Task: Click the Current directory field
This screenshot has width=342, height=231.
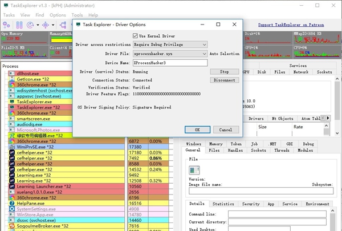Action: tap(277, 222)
